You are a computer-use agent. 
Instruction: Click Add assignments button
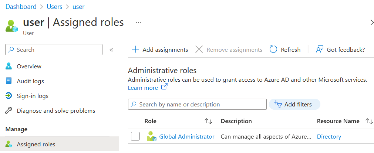tap(160, 50)
